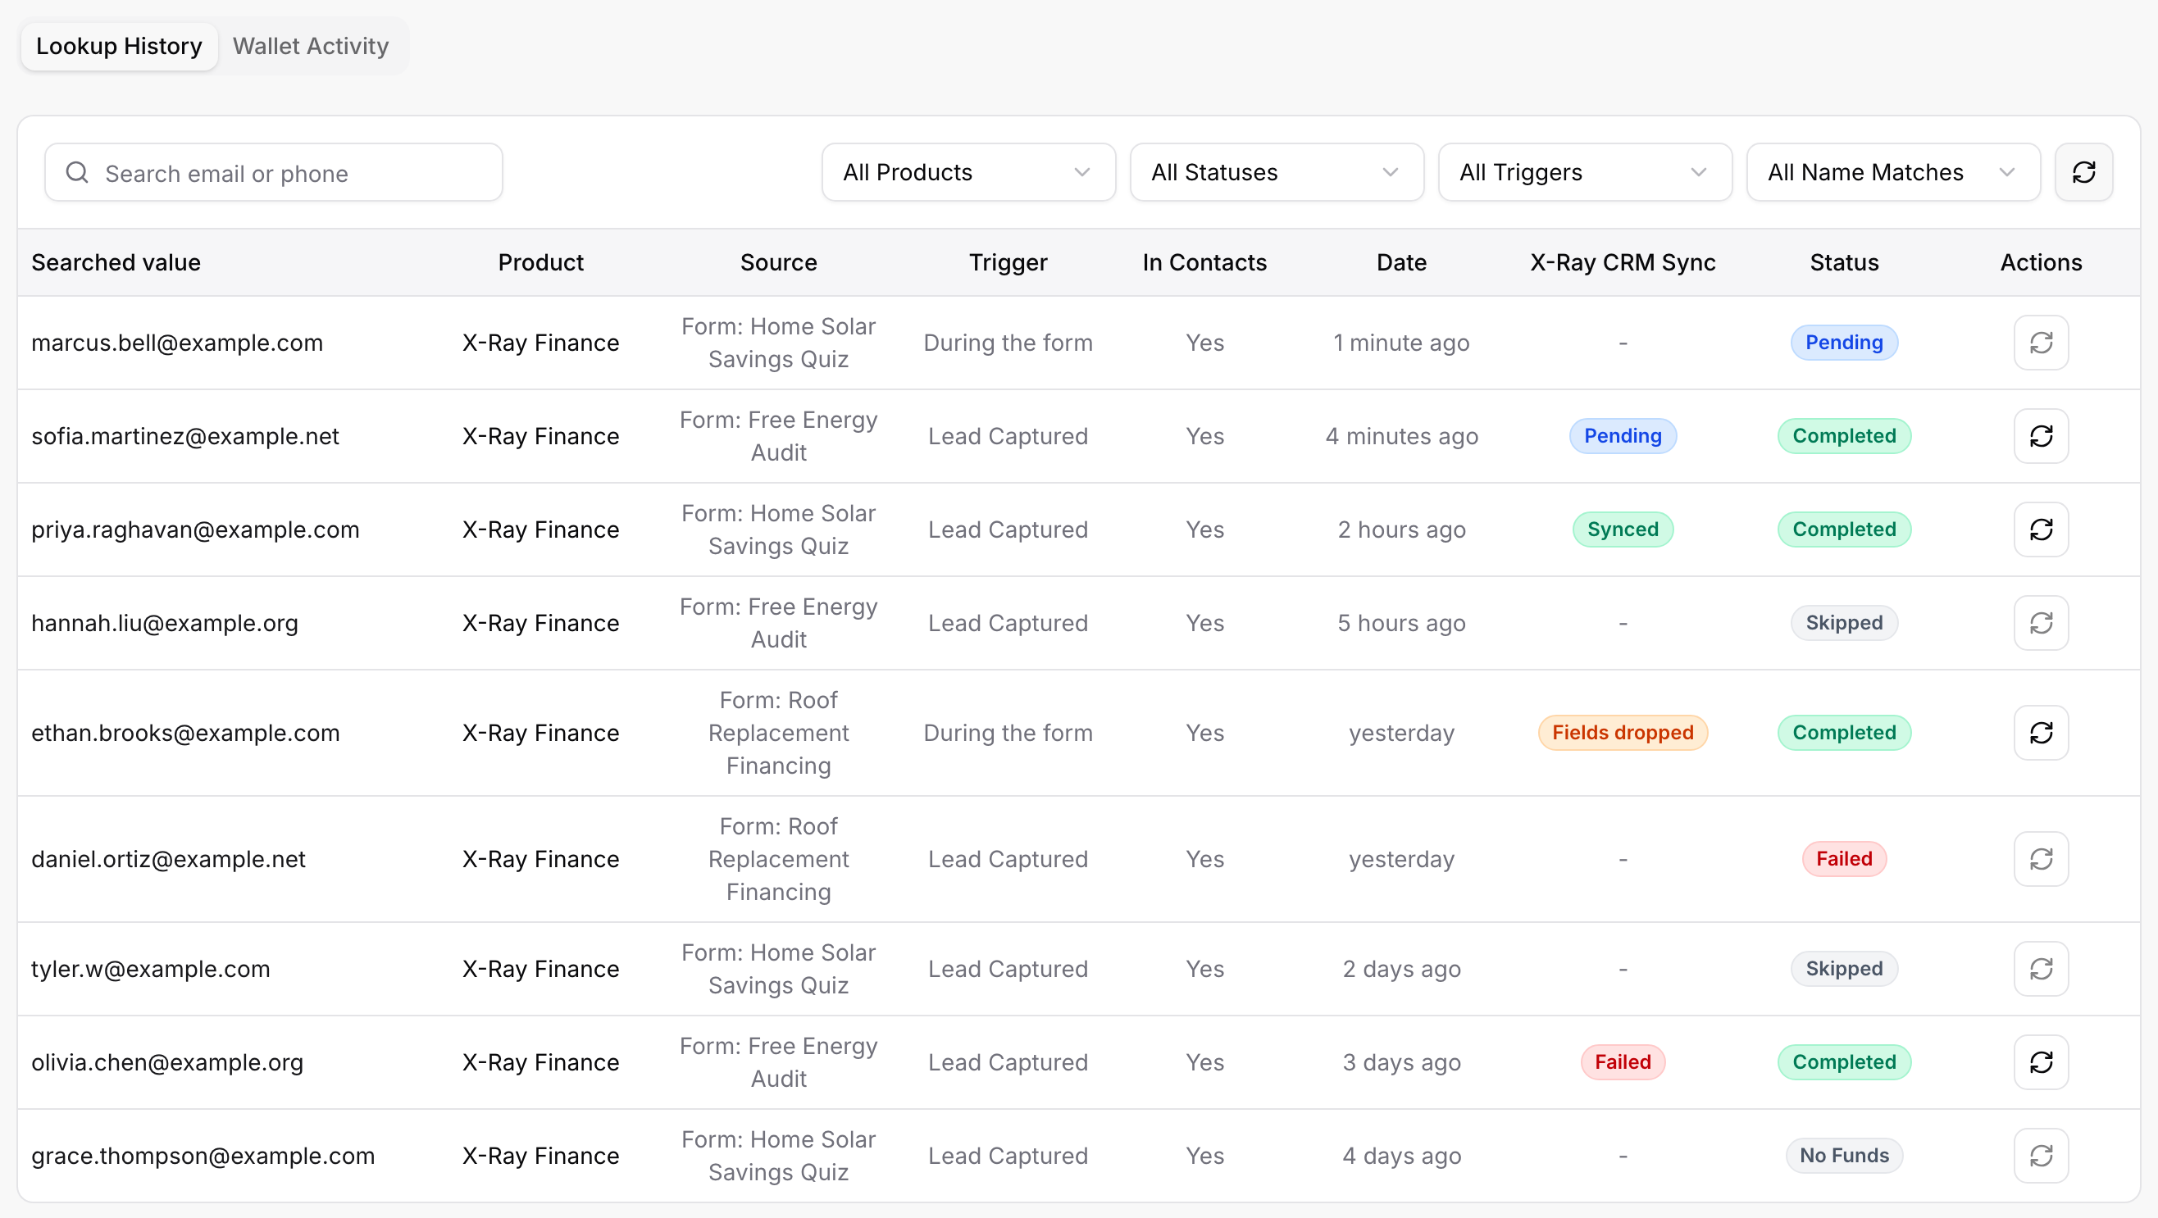
Task: Expand the All Triggers dropdown
Action: tap(1585, 173)
